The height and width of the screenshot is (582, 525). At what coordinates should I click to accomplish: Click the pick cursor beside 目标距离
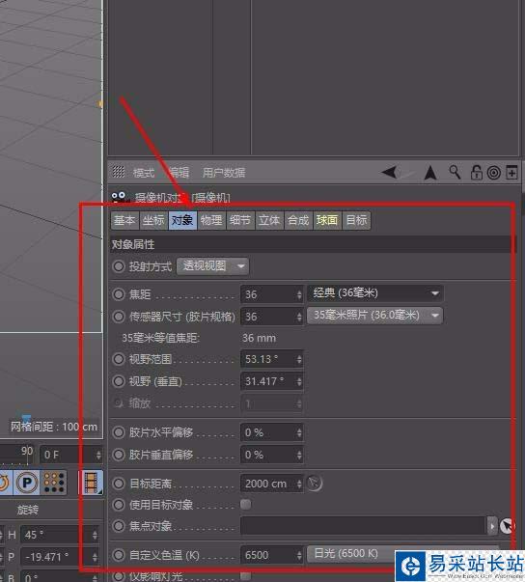coord(315,483)
